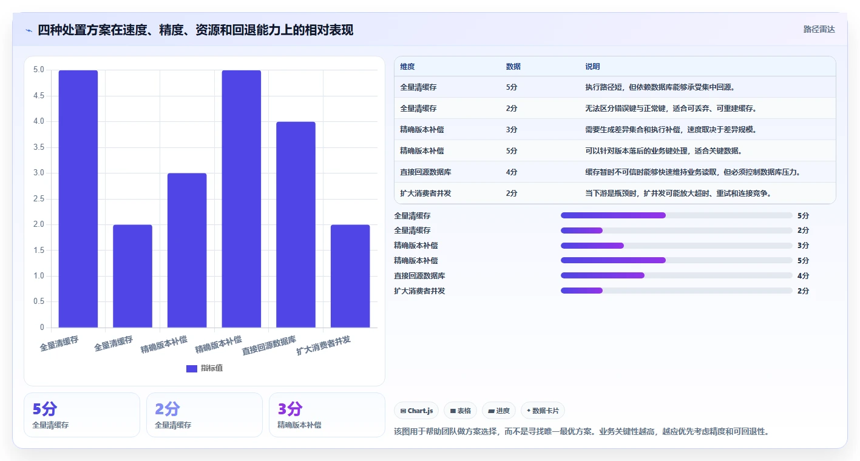The height and width of the screenshot is (461, 860).
Task: Click the 说明 column header
Action: click(x=592, y=67)
